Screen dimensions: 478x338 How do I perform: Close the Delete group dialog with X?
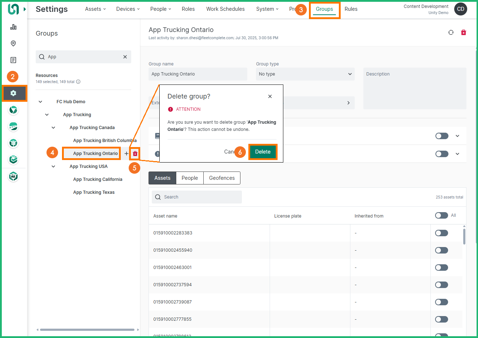coord(270,96)
